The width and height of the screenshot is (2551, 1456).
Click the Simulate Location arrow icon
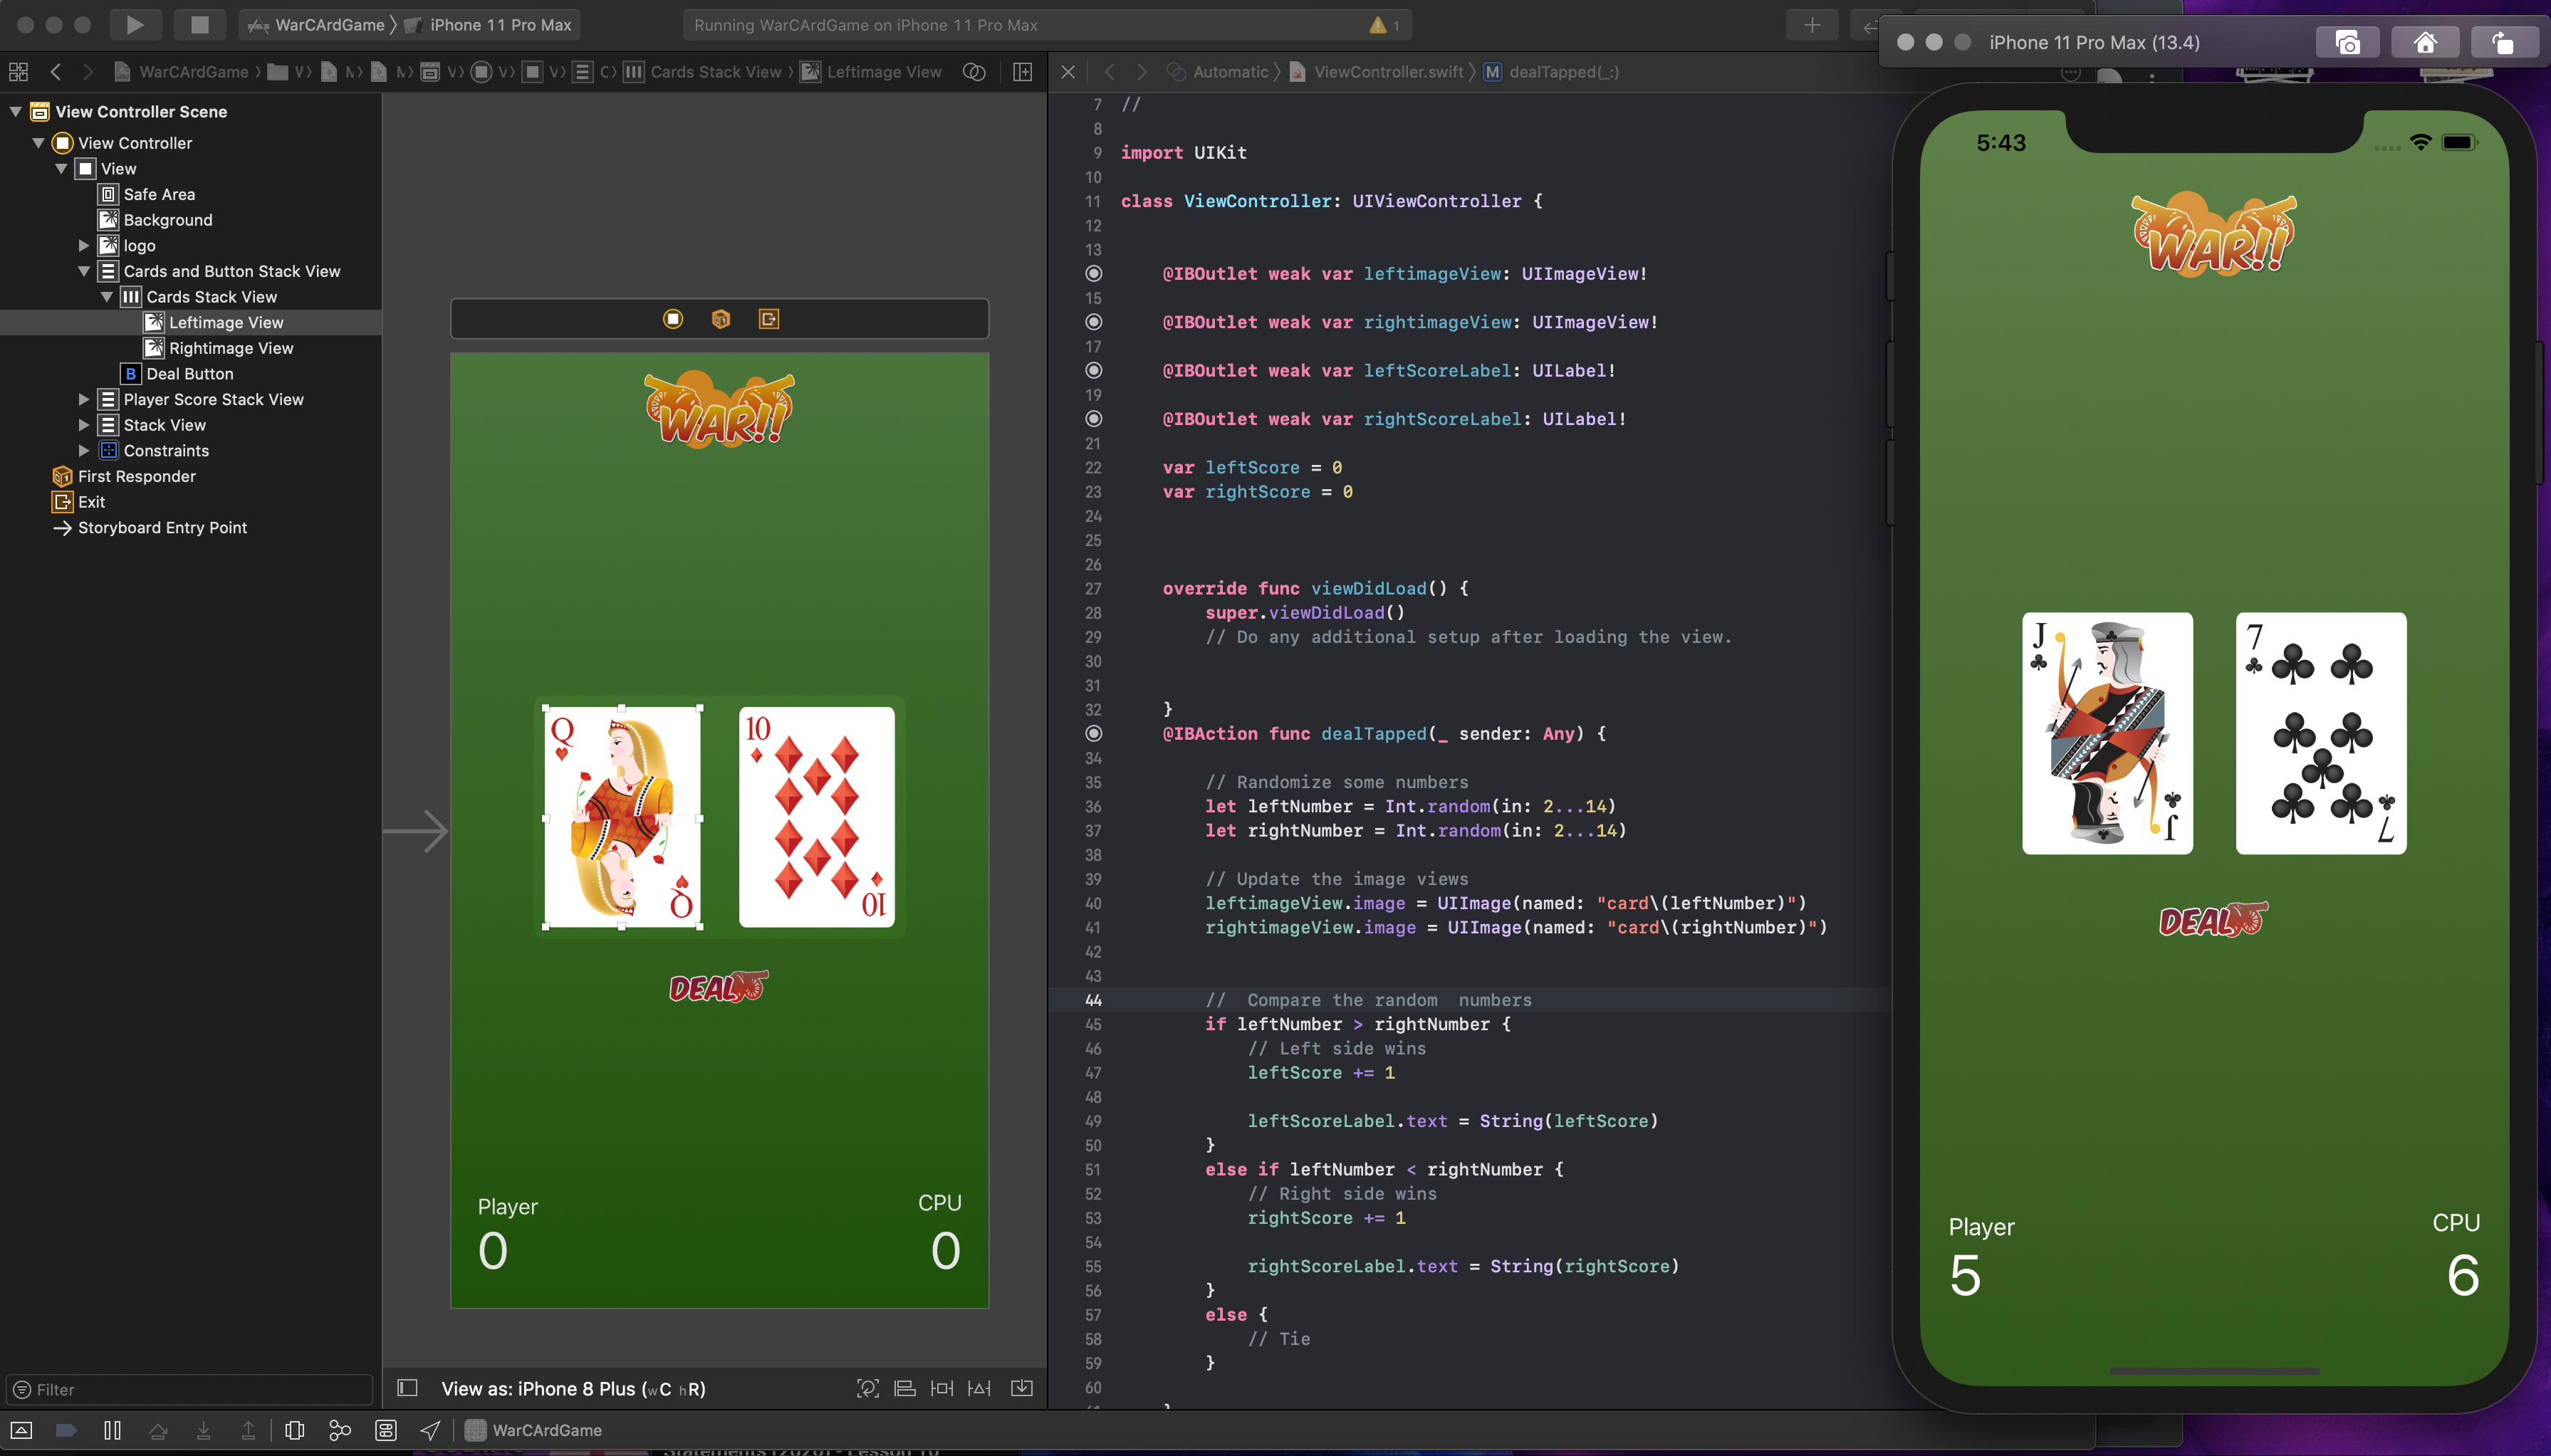point(430,1430)
